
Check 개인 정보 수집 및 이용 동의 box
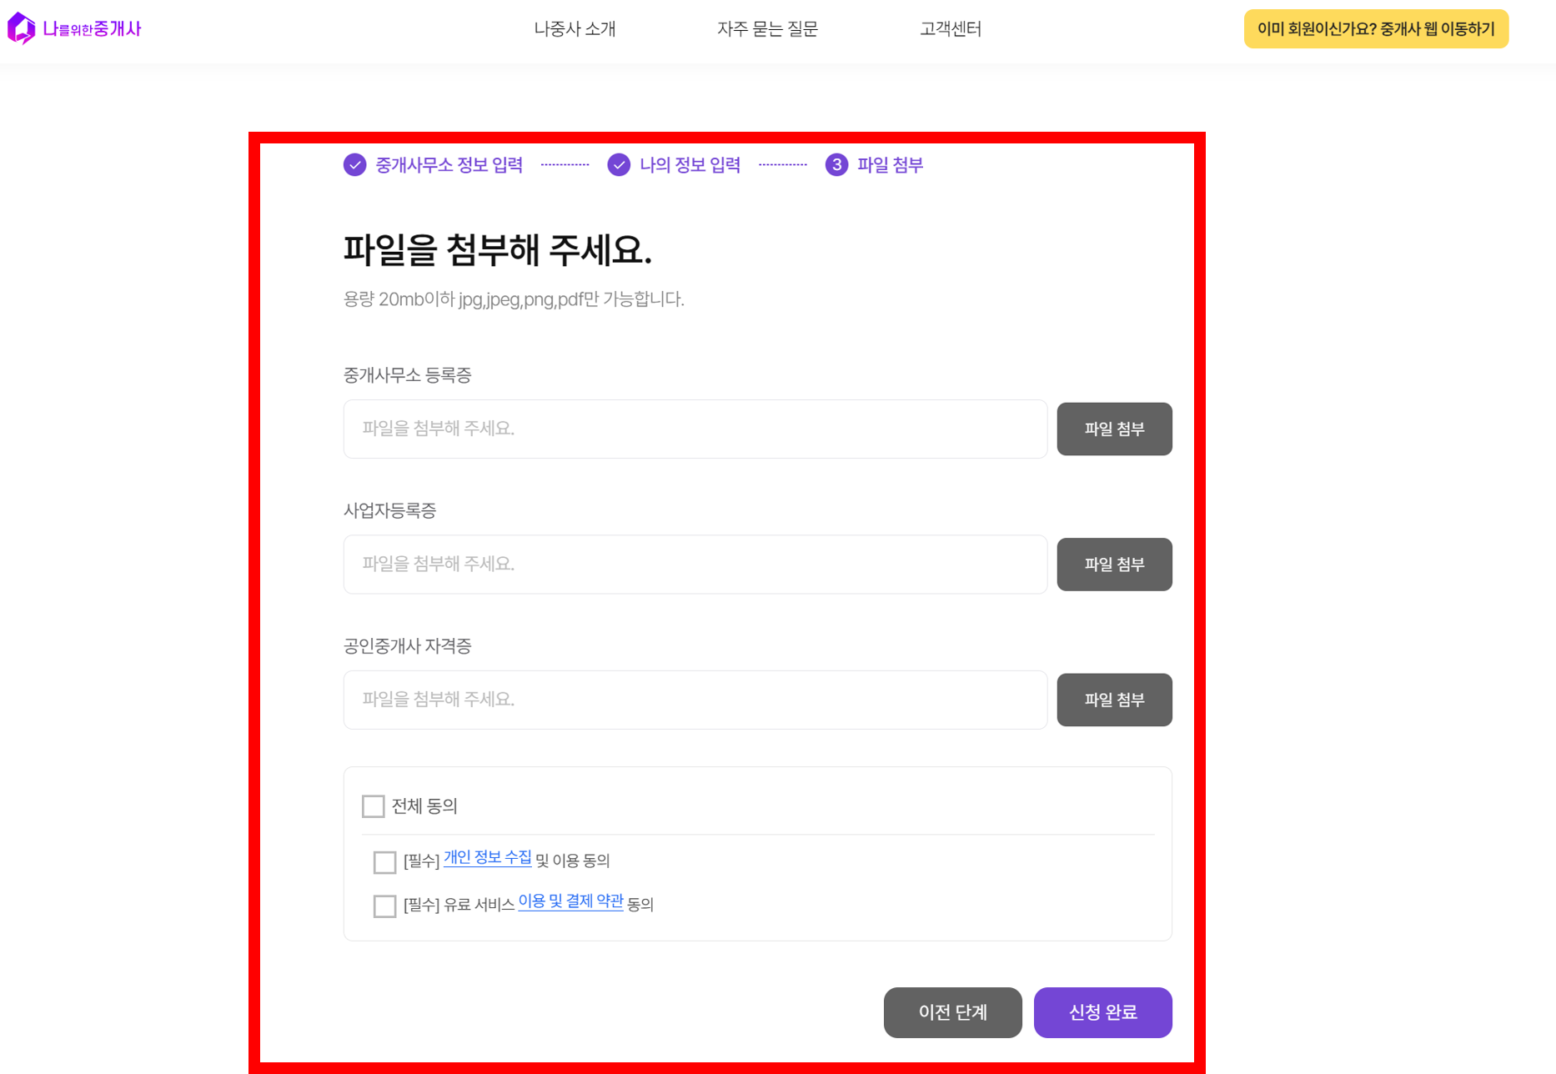384,861
